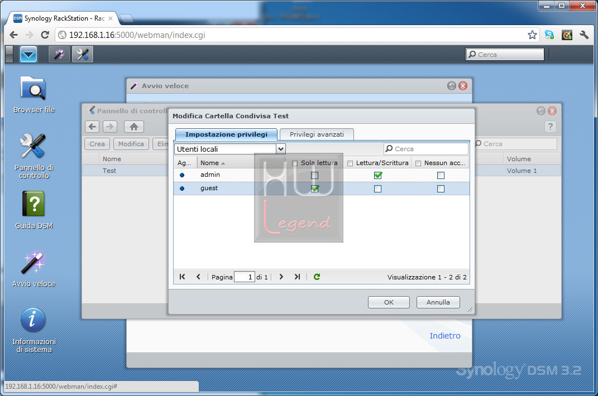Open the control panel help question mark
Image resolution: width=598 pixels, height=396 pixels.
point(550,127)
